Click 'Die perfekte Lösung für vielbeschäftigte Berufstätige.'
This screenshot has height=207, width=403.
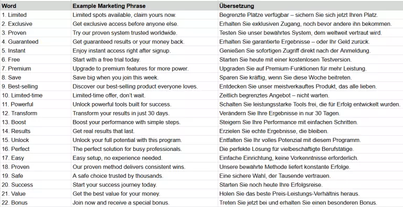coord(311,149)
